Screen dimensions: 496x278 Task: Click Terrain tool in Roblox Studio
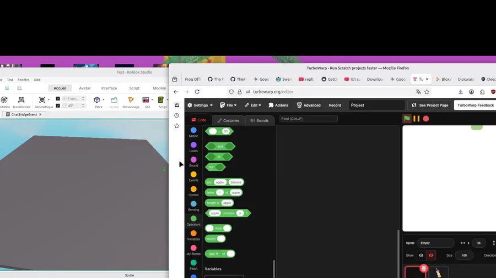114,102
